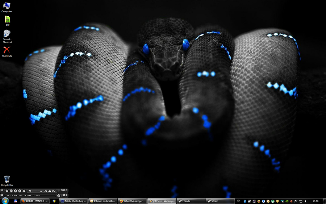
Task: Click the 21:00 taskbar clock
Action: click(315, 201)
